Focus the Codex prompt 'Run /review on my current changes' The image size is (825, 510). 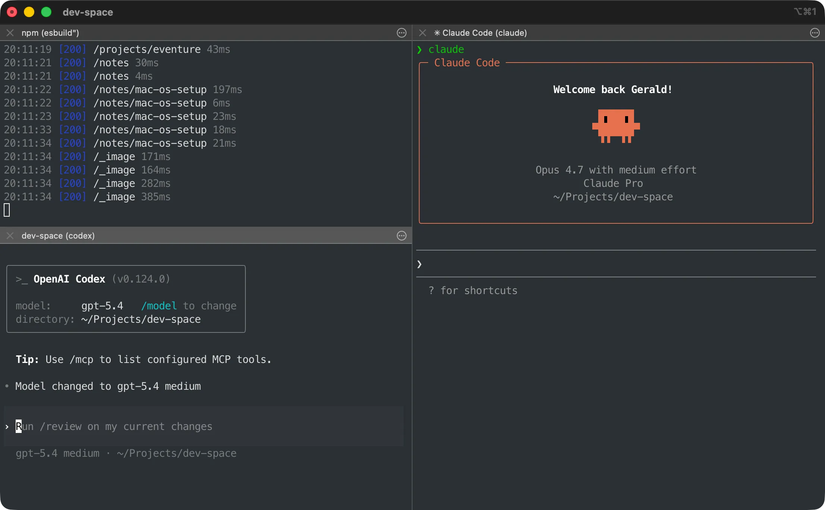(204, 426)
